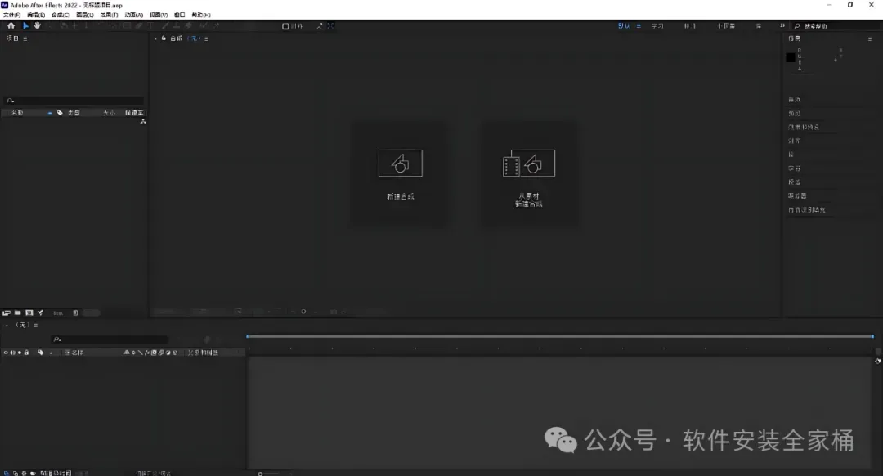
Task: Select the Hand tool
Action: pos(37,26)
